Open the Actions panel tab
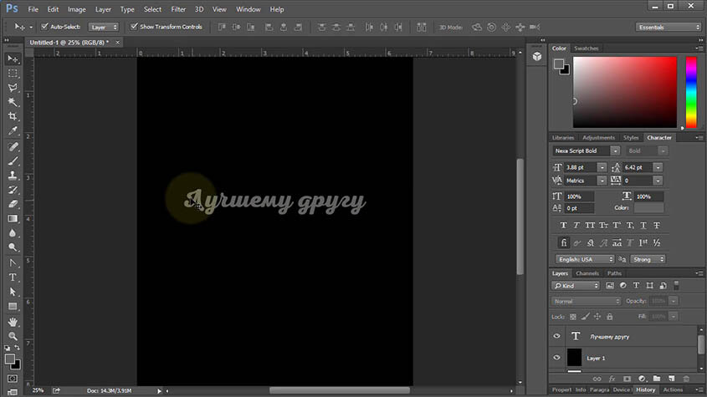Screen dimensions: 707x397 point(673,389)
